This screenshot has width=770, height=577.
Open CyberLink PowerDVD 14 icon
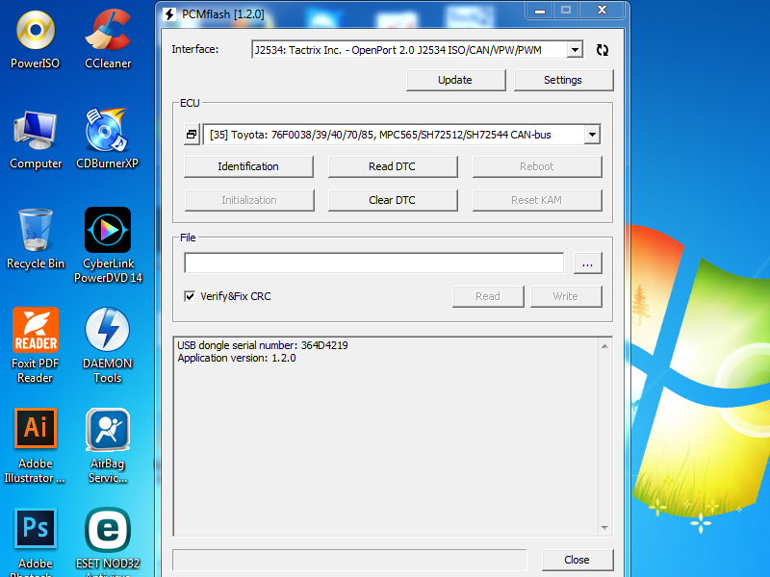click(108, 245)
